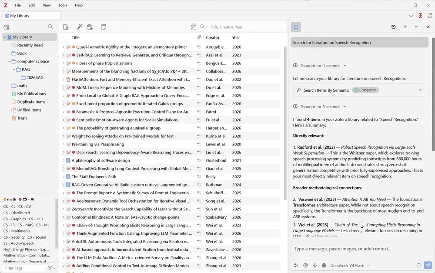
Task: Click scissors icon below message box
Action: (296, 265)
